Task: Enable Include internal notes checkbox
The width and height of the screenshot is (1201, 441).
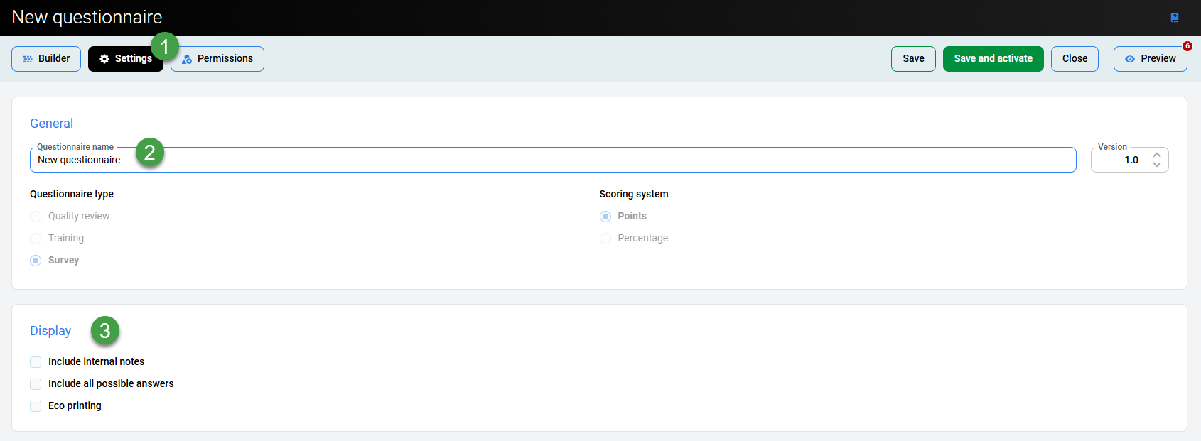Action: (x=36, y=362)
